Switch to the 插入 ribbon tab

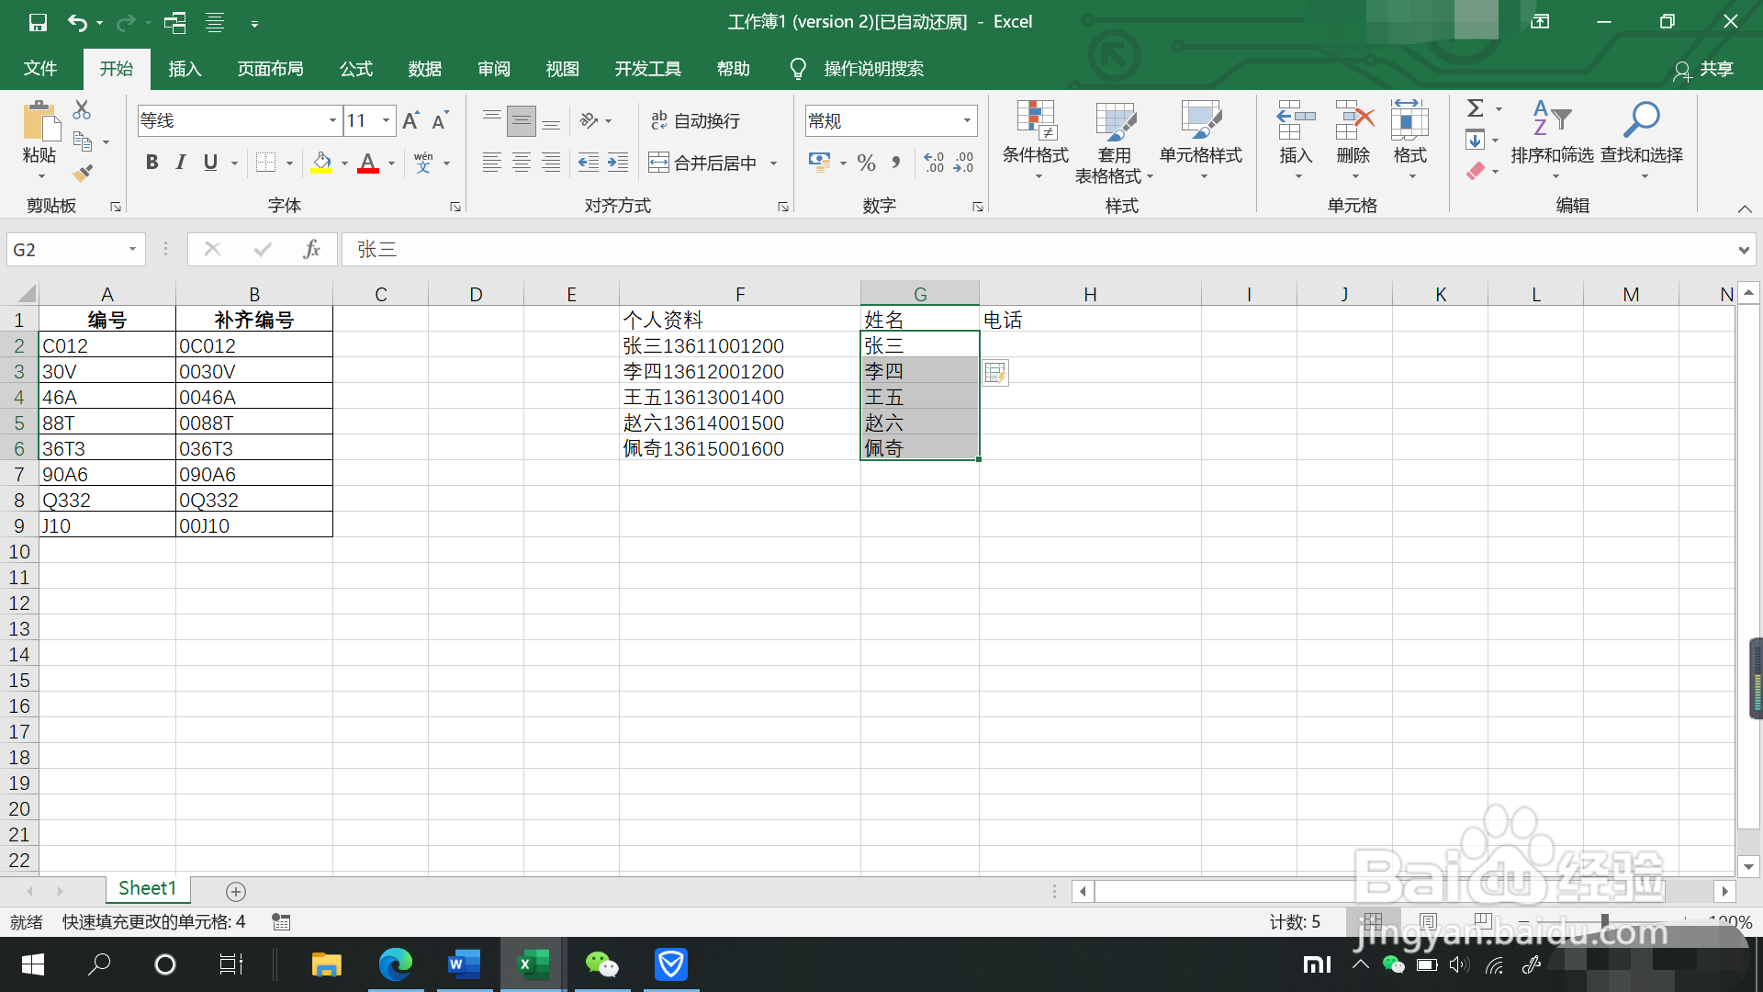[185, 69]
